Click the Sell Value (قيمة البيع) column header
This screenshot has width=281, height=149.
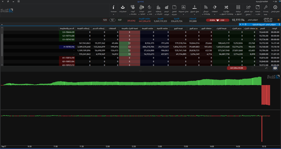[179, 29]
